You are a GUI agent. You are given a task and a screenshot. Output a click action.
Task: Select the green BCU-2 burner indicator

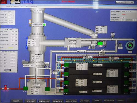[66, 91]
